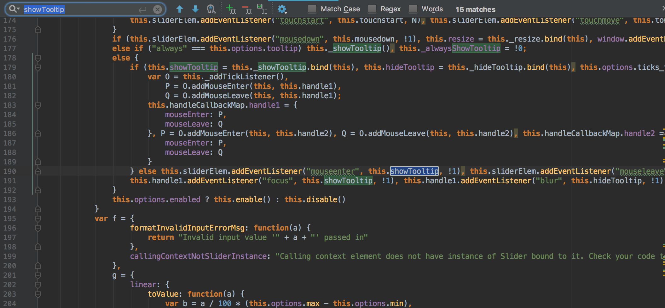
Task: Click line number 183 in the gutter
Action: click(10, 105)
